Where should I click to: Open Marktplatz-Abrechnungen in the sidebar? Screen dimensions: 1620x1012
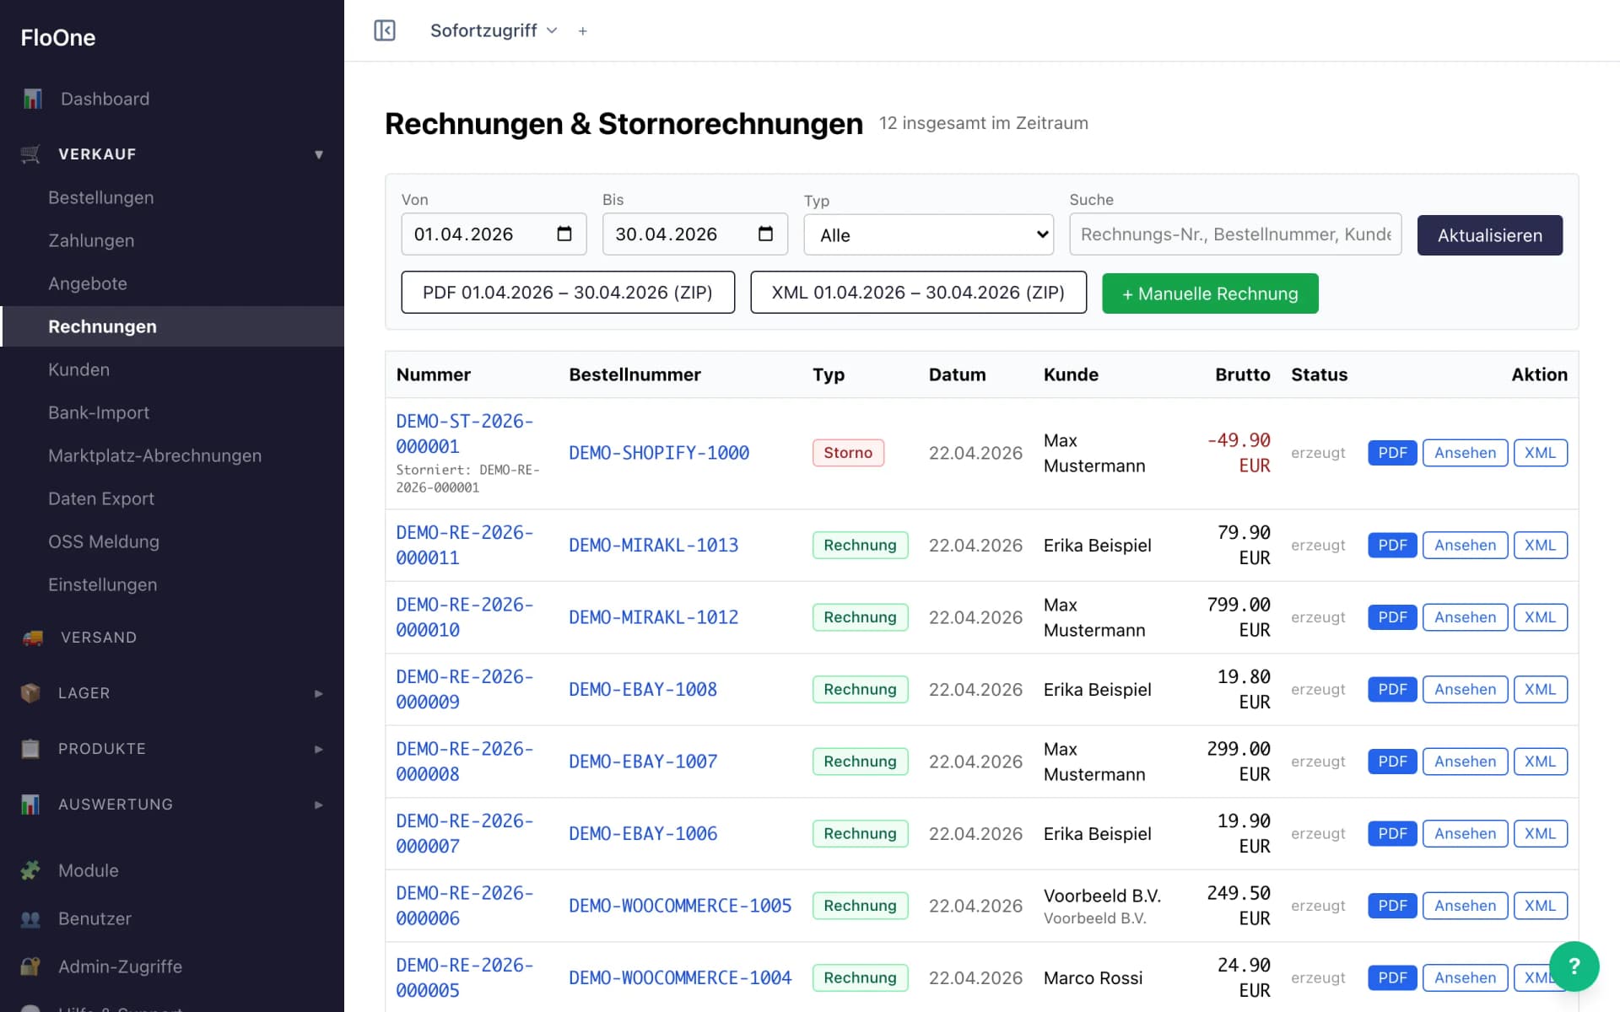pyautogui.click(x=155, y=455)
